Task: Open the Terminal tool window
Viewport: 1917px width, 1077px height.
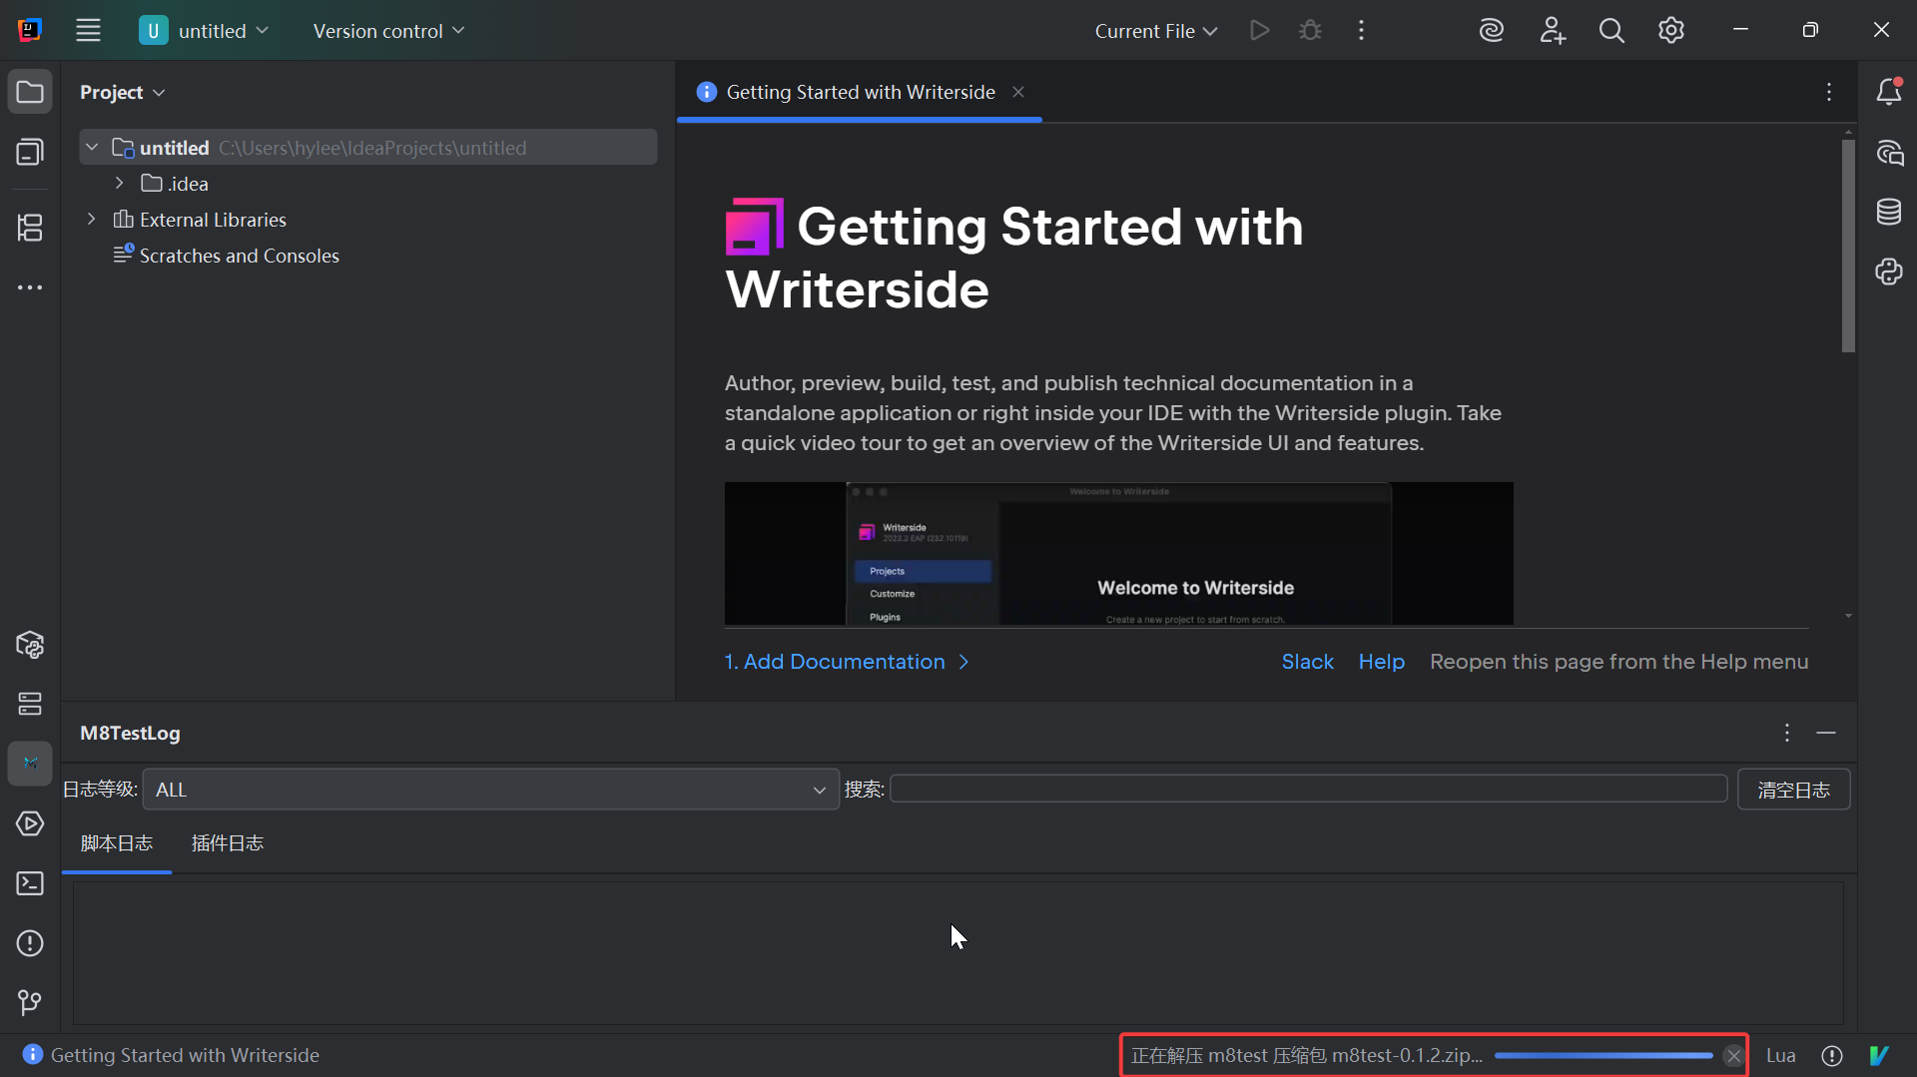Action: click(x=30, y=883)
